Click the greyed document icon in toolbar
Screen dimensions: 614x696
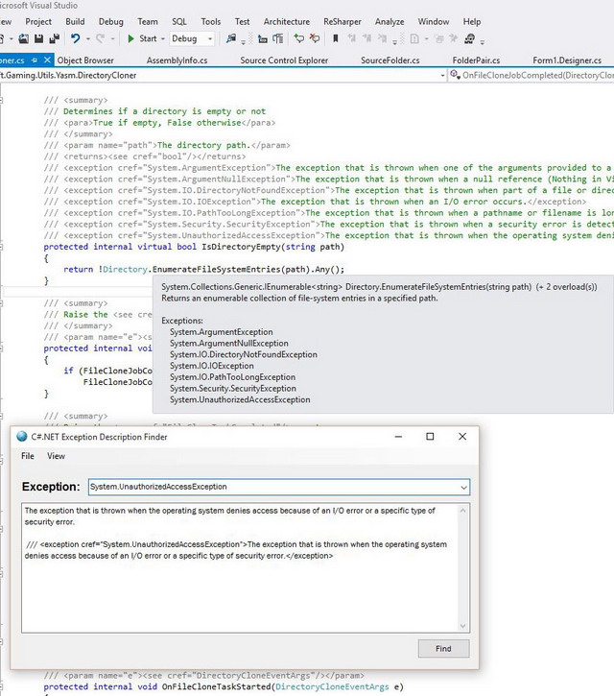414,39
